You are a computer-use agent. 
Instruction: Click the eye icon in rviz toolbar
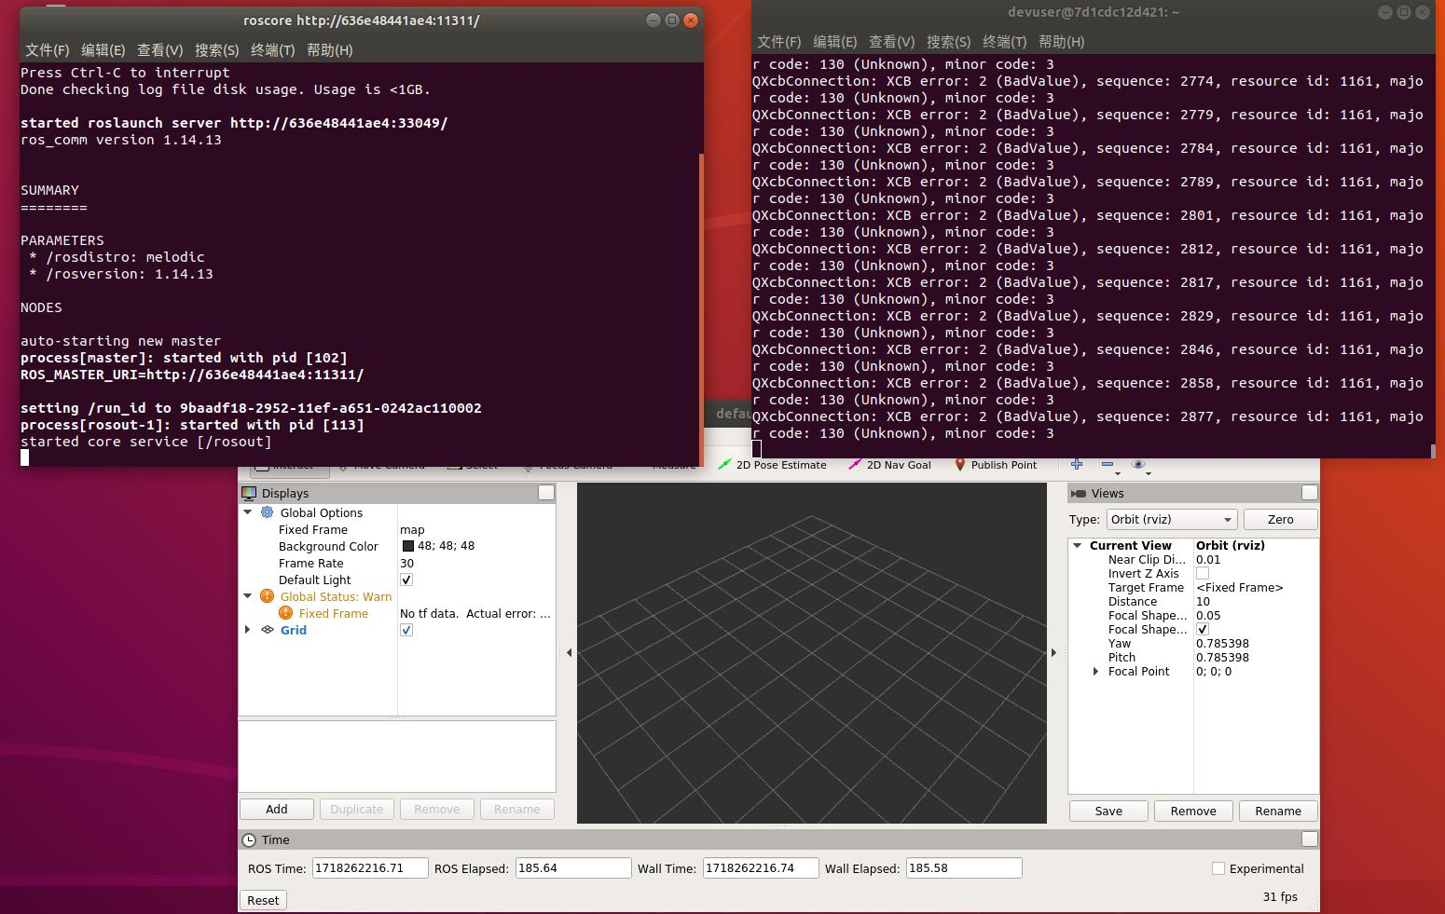click(1137, 464)
